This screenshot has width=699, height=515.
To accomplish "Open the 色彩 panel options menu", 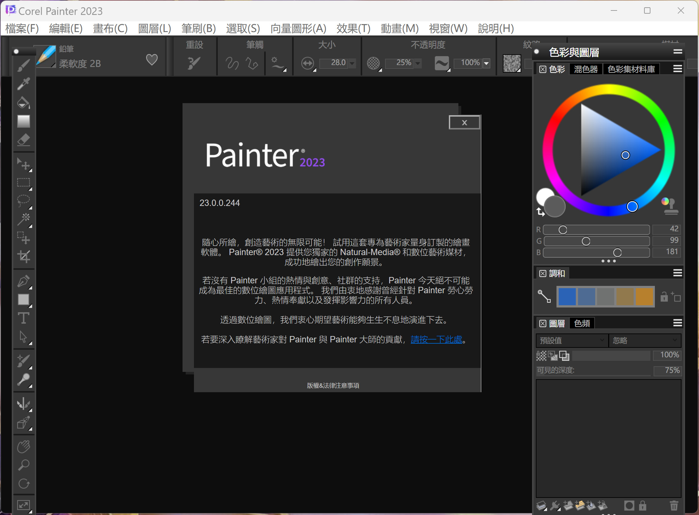I will [677, 69].
